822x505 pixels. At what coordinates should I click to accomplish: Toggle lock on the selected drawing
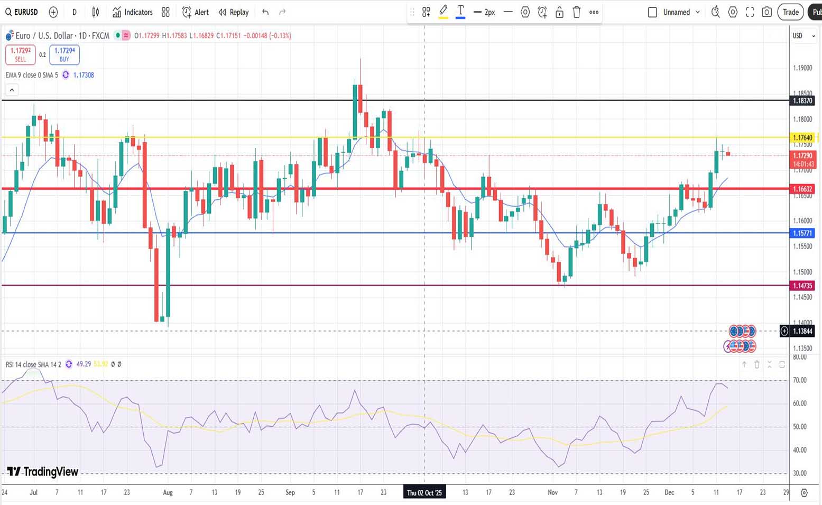click(559, 12)
